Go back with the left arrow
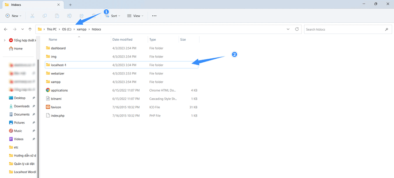The height and width of the screenshot is (178, 394). coord(6,29)
